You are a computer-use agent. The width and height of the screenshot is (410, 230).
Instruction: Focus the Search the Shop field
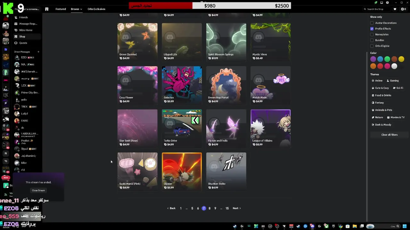click(377, 9)
